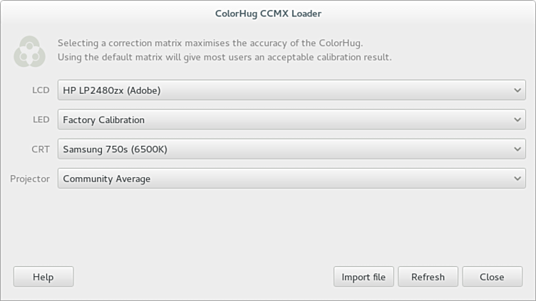Expand the Projector dropdown arrow
Image resolution: width=536 pixels, height=301 pixels.
tap(517, 179)
